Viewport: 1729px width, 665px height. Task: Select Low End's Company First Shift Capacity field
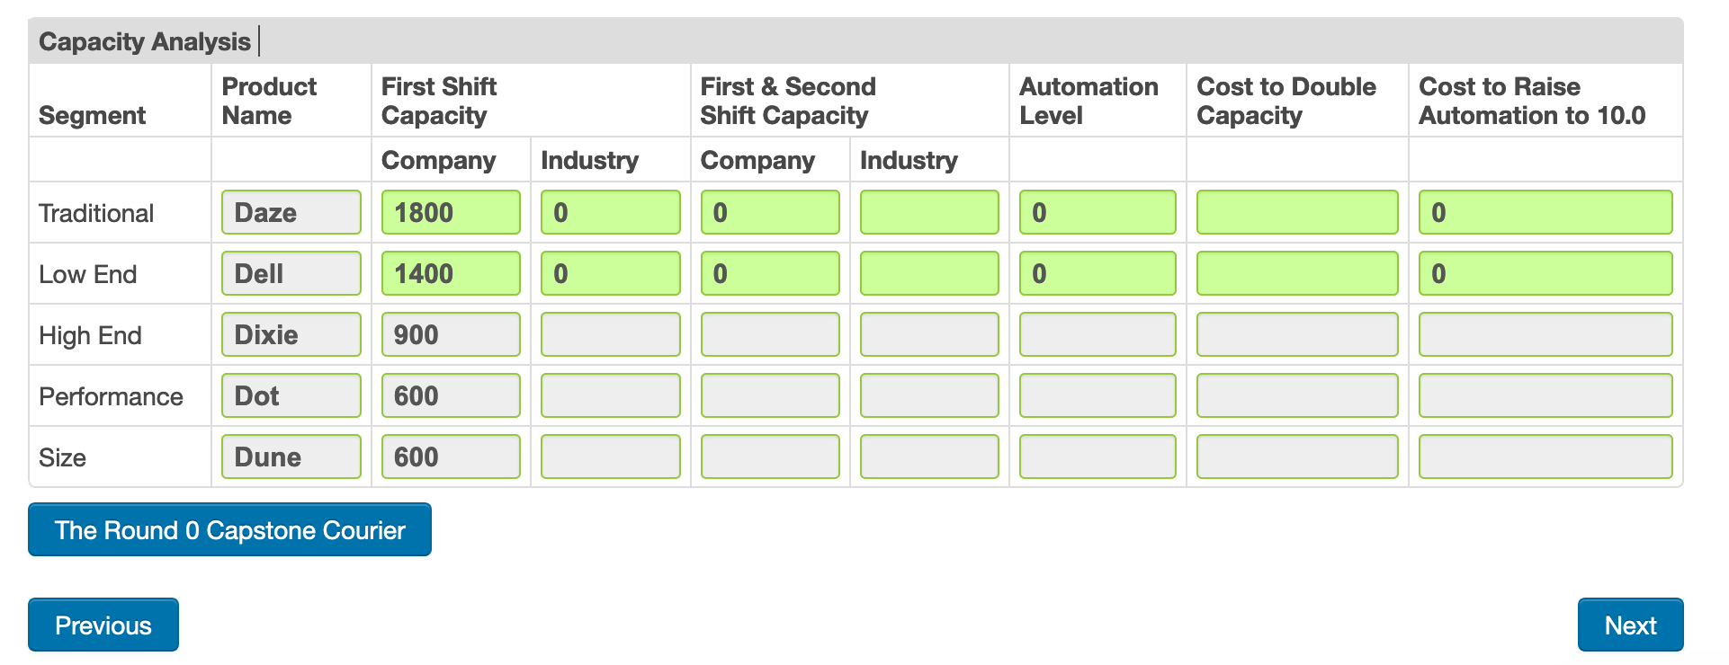coord(450,273)
